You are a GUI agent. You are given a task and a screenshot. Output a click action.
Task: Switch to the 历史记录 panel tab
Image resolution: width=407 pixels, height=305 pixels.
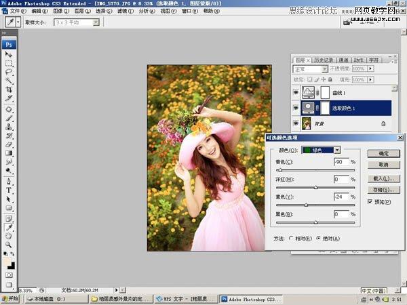coord(323,60)
